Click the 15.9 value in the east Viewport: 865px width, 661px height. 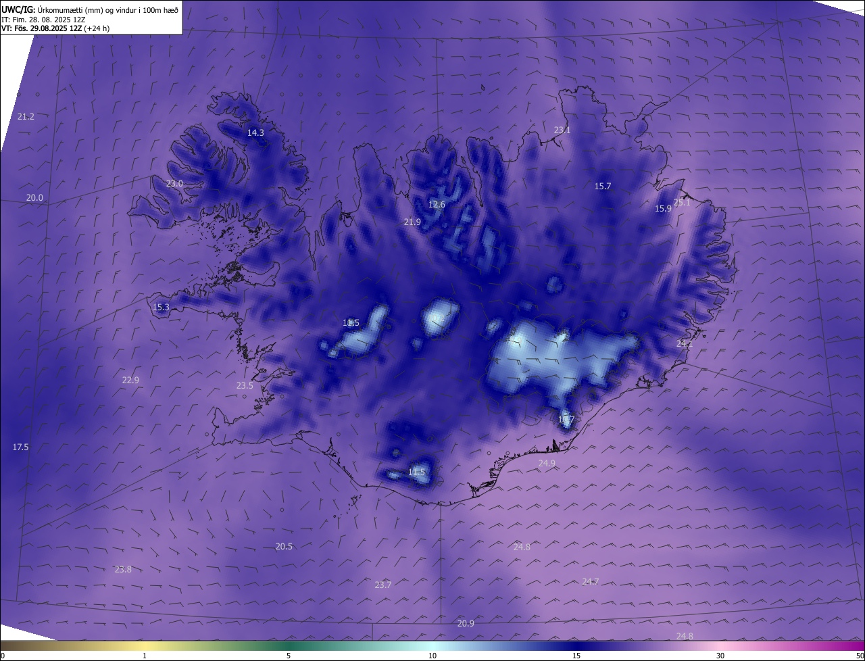click(663, 209)
